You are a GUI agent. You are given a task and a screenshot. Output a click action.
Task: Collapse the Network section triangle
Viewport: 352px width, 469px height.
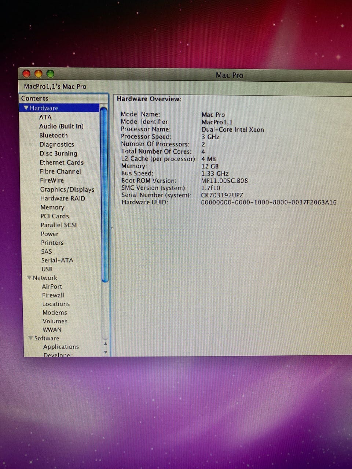(29, 278)
